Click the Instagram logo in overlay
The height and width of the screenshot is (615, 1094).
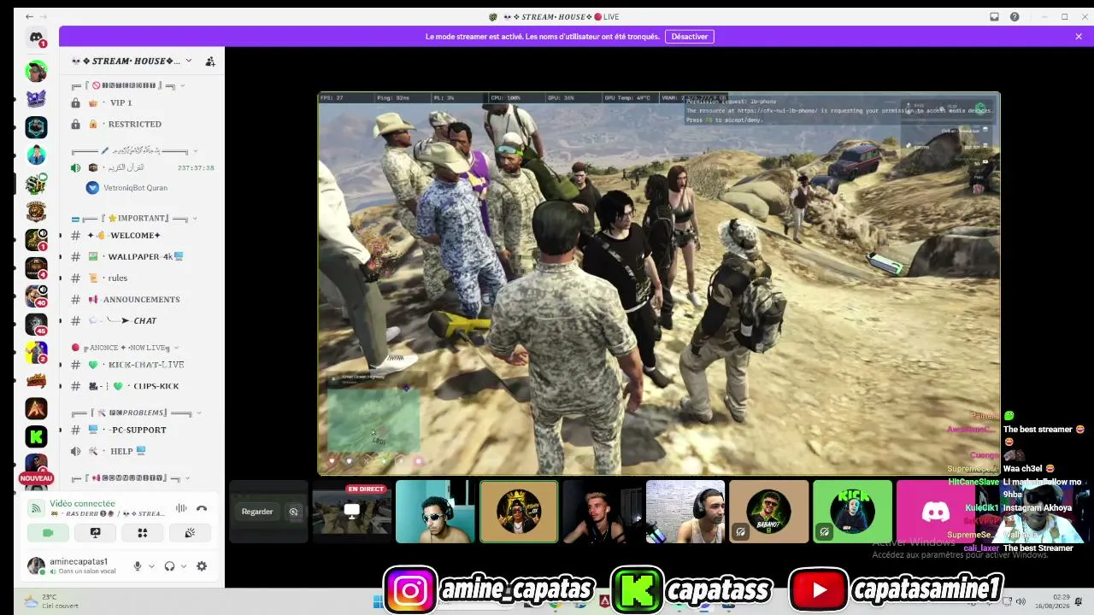(x=410, y=590)
